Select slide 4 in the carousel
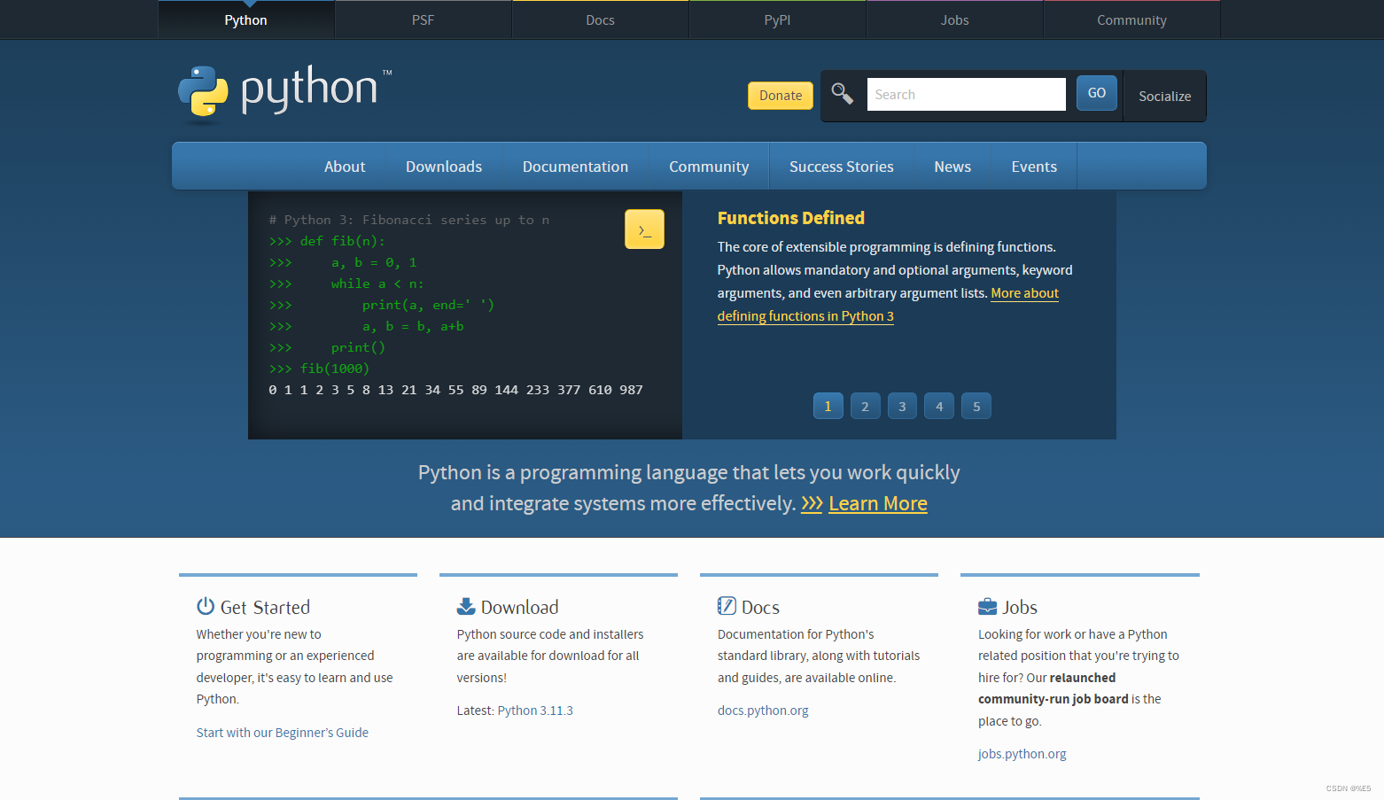The image size is (1384, 800). click(939, 406)
